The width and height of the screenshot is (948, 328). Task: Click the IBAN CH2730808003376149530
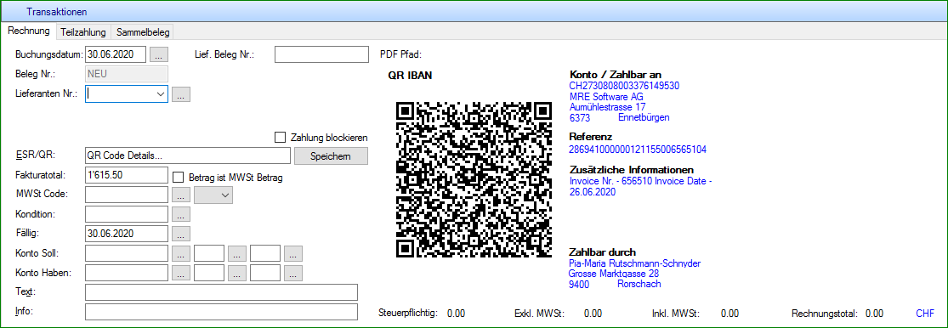pos(625,86)
